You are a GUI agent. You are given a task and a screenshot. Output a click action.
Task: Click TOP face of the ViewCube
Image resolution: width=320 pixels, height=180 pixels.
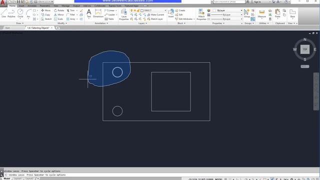coord(304,49)
